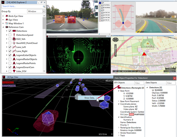
Task: Click the Fill Color swatch
Action: pos(131,115)
